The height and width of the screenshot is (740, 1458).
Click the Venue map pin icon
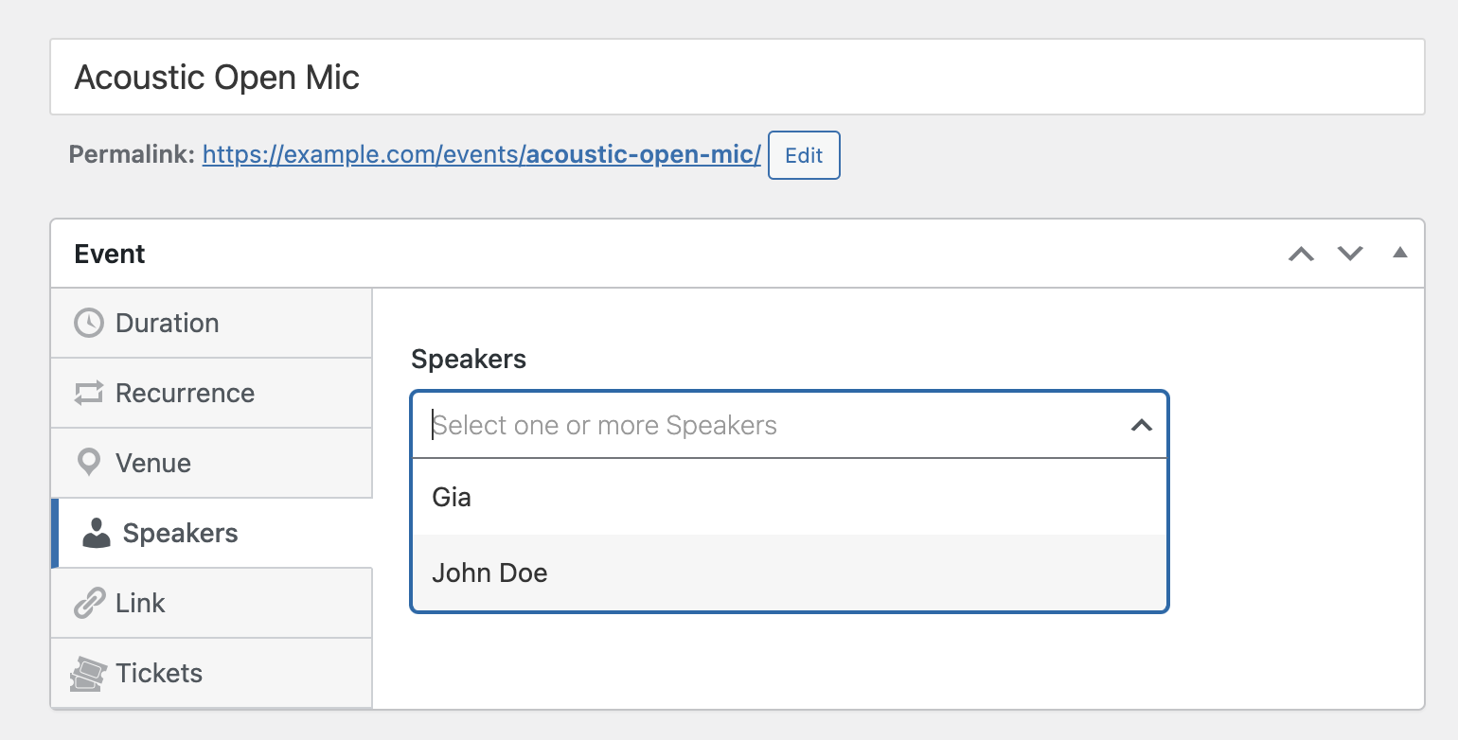pyautogui.click(x=88, y=463)
